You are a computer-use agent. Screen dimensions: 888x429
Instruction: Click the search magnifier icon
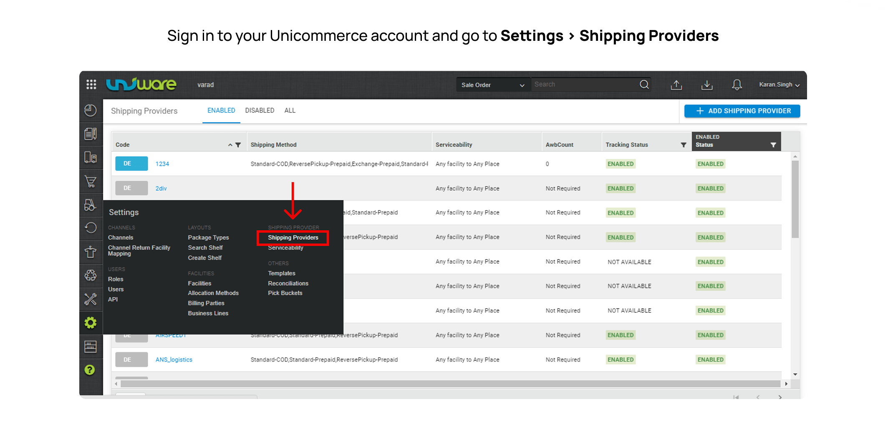pos(644,85)
